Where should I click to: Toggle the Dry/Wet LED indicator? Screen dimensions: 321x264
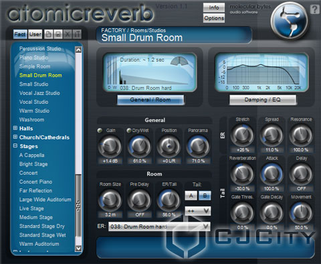click(x=129, y=131)
